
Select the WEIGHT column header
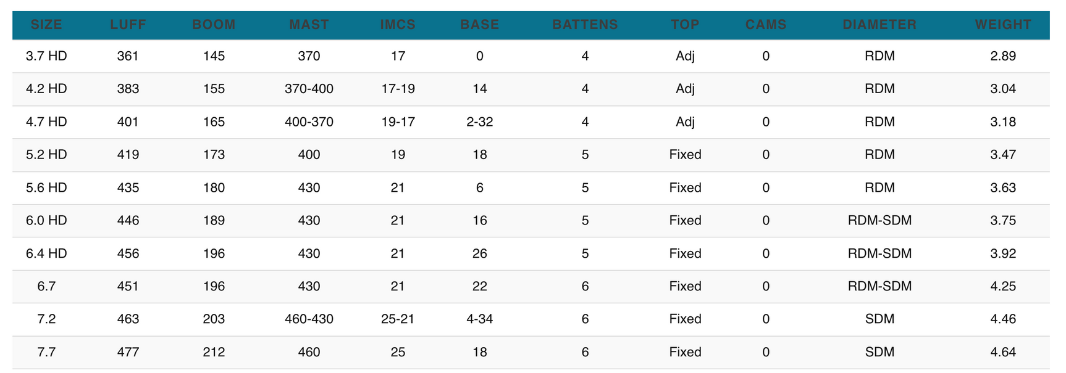[x=1003, y=25]
